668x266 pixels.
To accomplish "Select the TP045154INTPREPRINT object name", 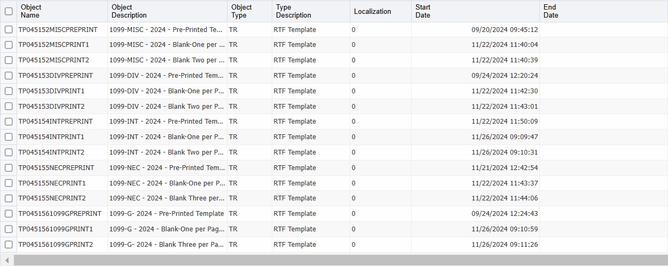I will click(56, 122).
